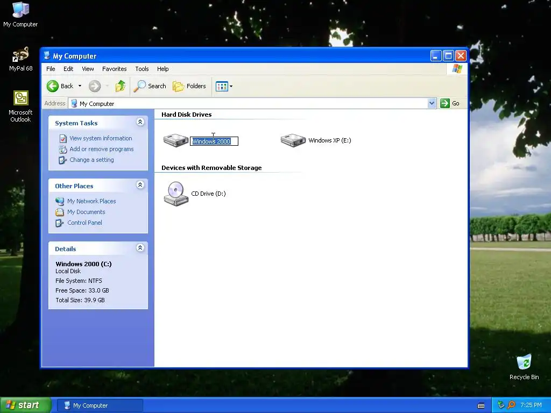Maximize the My Computer window
Image resolution: width=551 pixels, height=413 pixels.
[x=448, y=55]
